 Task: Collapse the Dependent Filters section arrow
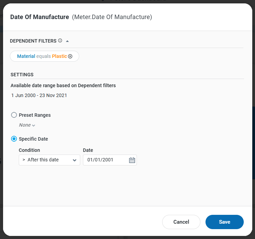pyautogui.click(x=67, y=41)
